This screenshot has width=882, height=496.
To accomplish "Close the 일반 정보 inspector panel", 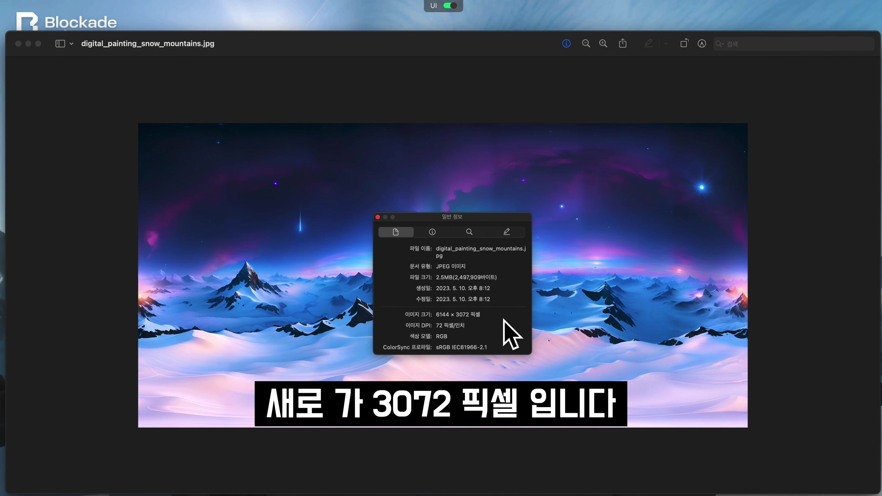I will pos(378,217).
